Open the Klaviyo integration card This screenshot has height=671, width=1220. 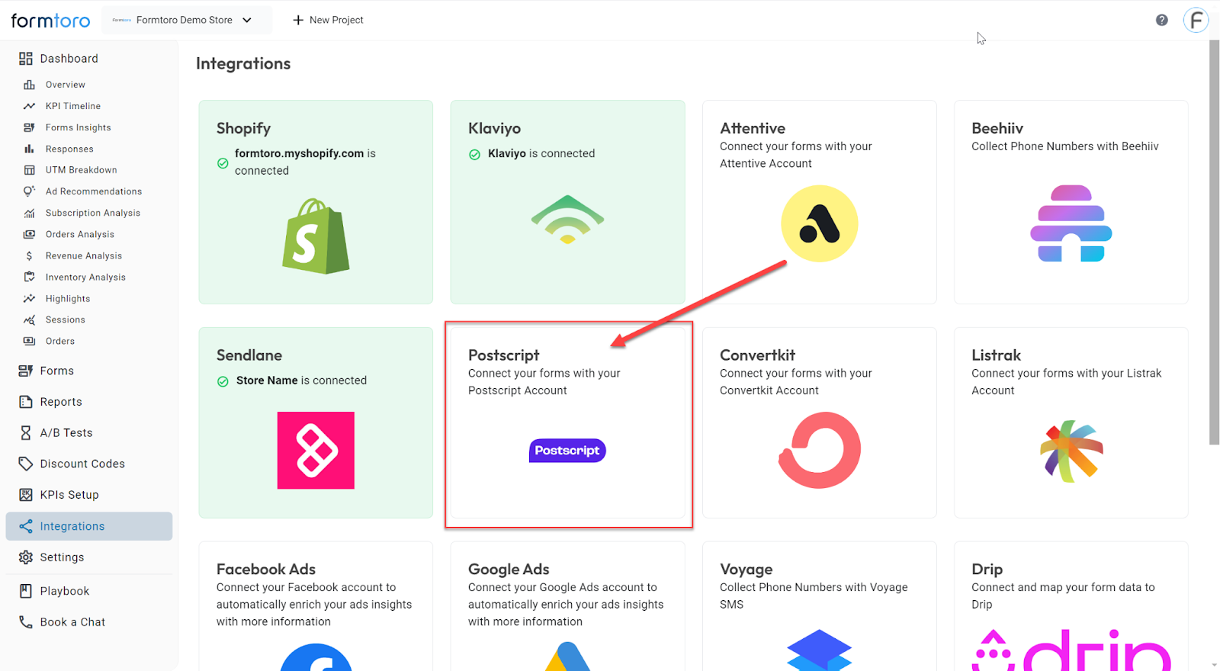[567, 202]
